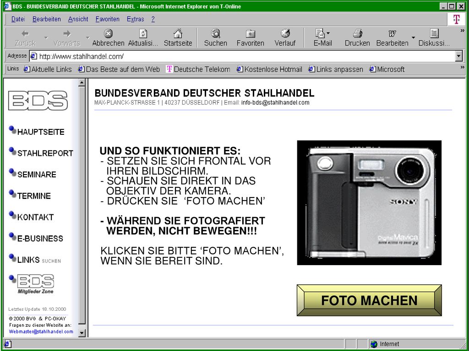Go to Startseite home icon
The image size is (469, 351).
point(178,33)
